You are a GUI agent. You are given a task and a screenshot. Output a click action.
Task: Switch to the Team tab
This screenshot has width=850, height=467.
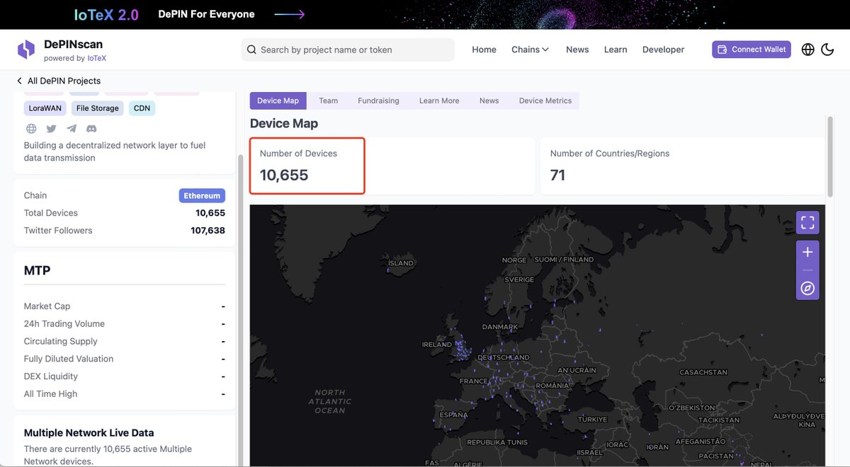coord(328,100)
